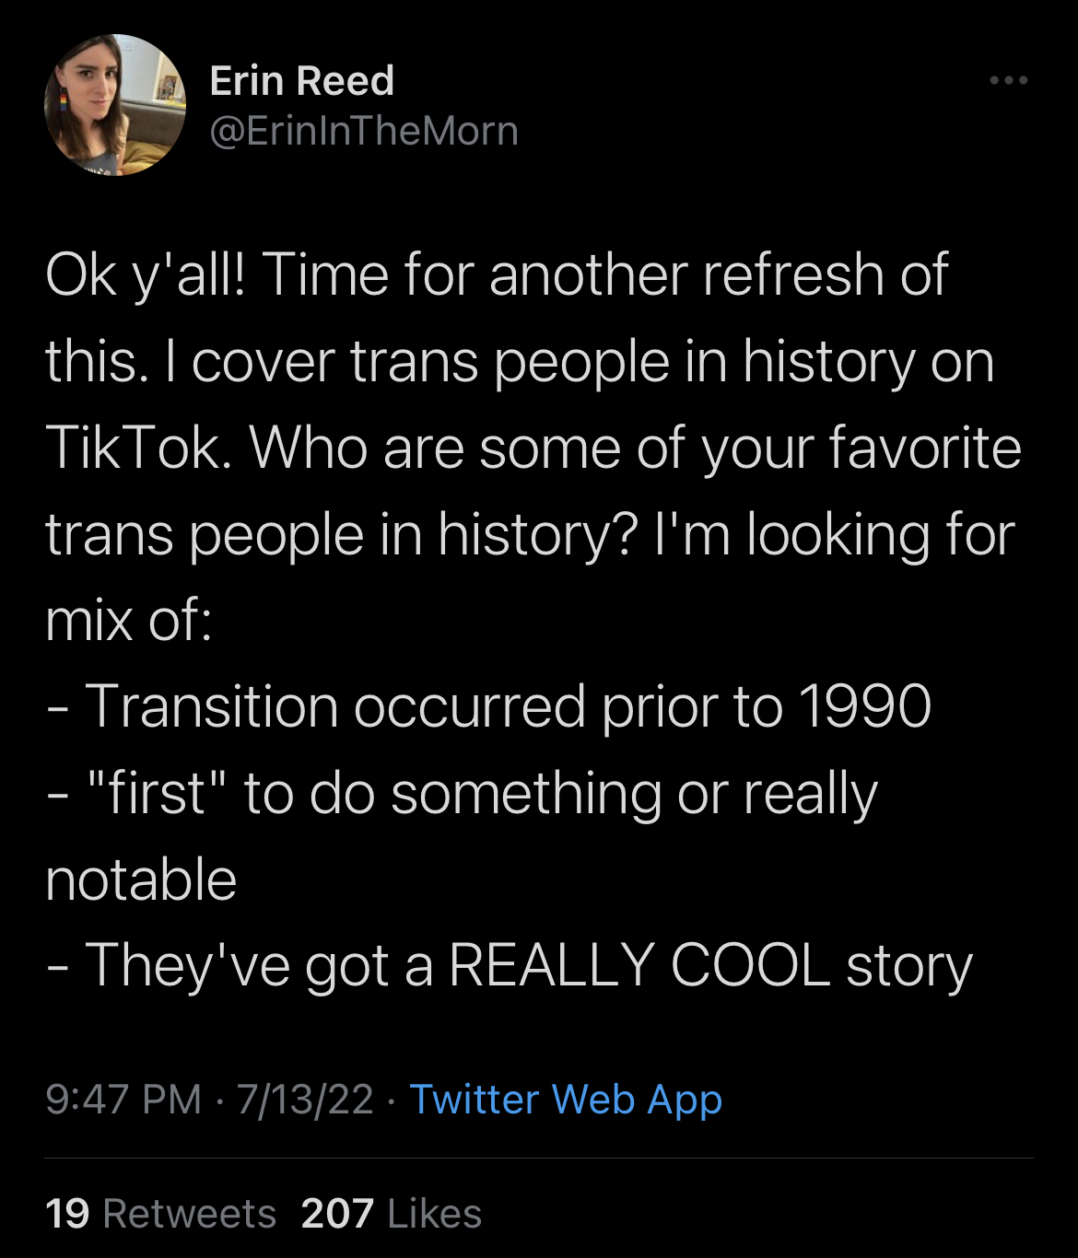Screen dimensions: 1078x1258
Task: Open the @ErinInTheMorn handle link
Action: 364,131
